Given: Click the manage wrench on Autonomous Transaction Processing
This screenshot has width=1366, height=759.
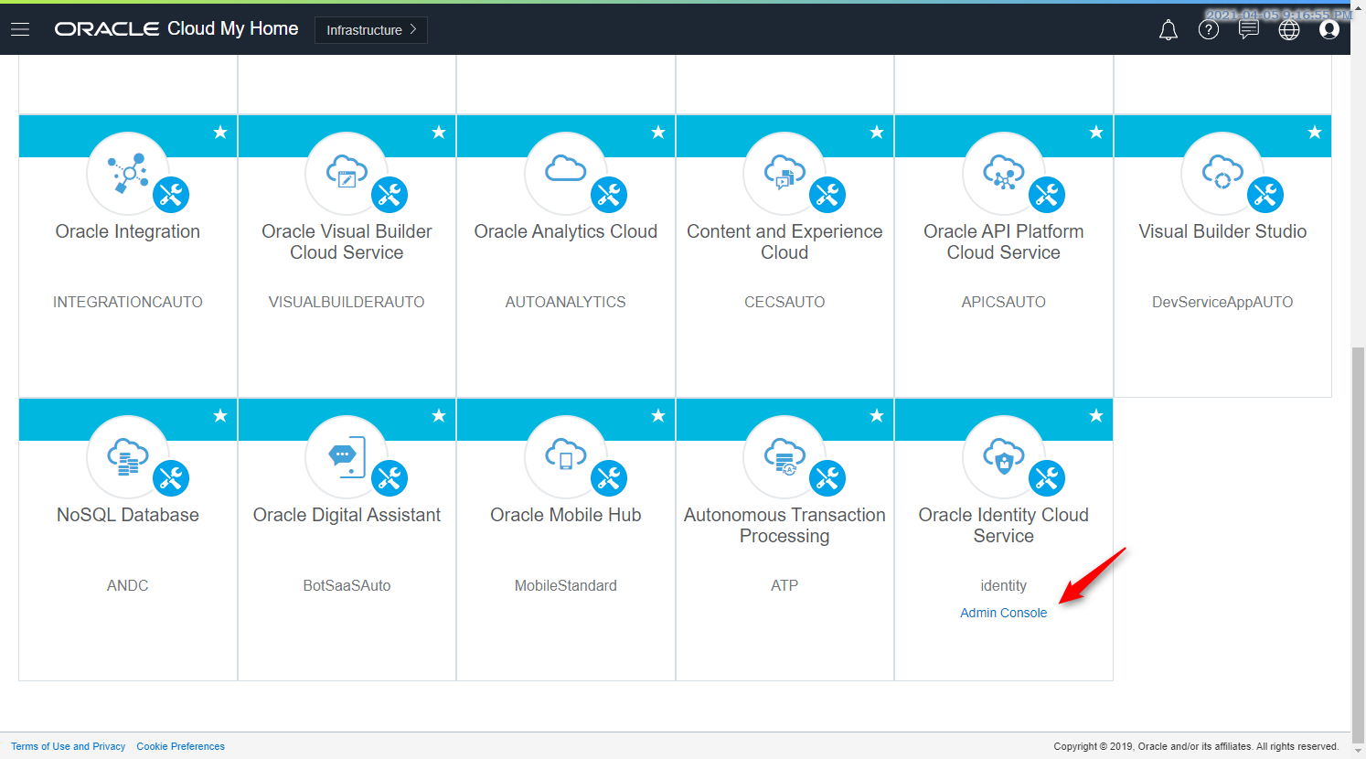Looking at the screenshot, I should click(x=828, y=477).
